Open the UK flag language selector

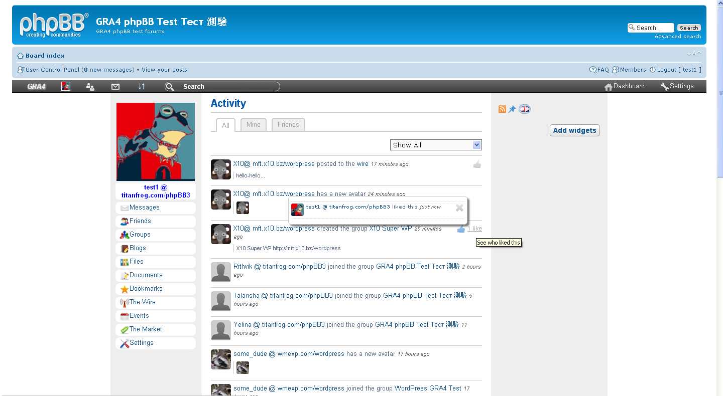pos(524,109)
